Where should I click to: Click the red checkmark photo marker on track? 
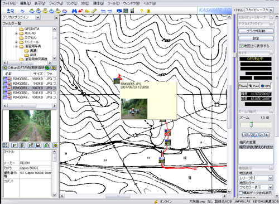point(167,133)
